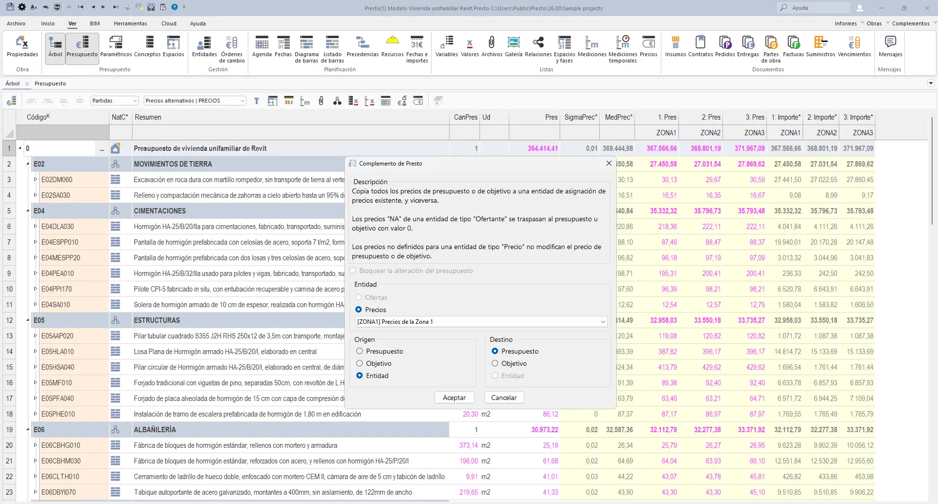Viewport: 938px width, 504px height.
Task: Open Precios alternativos scheme dropdown
Action: 195,101
